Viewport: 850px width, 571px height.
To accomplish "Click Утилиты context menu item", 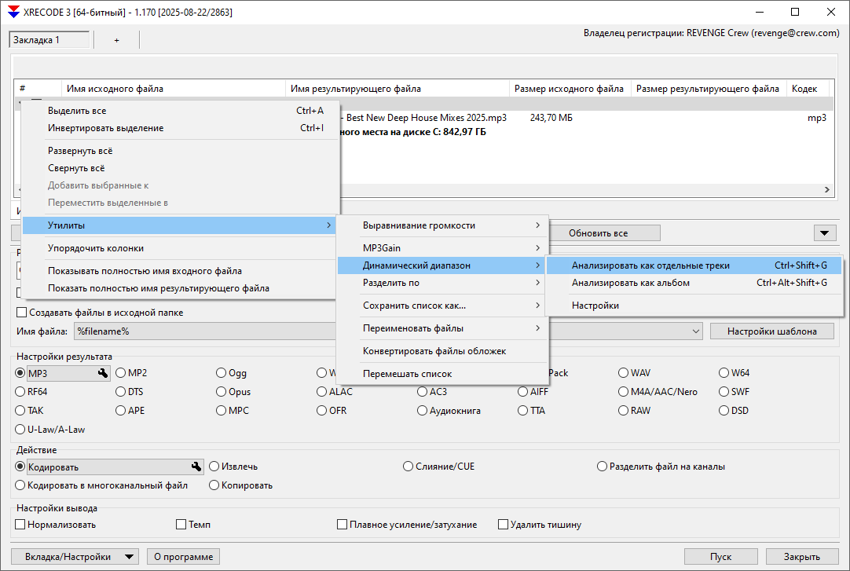I will [179, 225].
